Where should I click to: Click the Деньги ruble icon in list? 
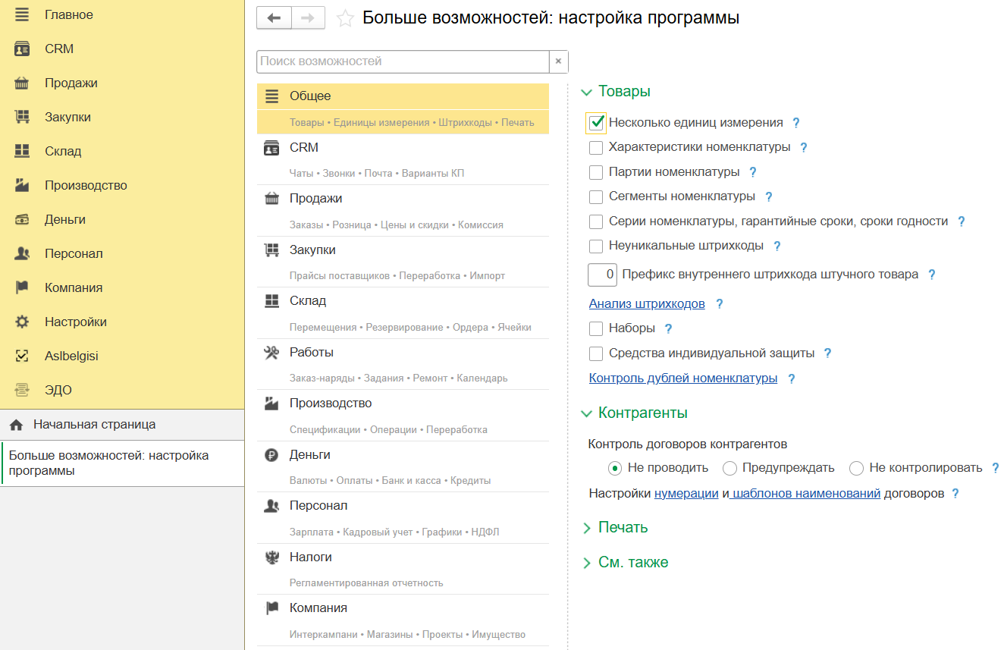pos(271,455)
